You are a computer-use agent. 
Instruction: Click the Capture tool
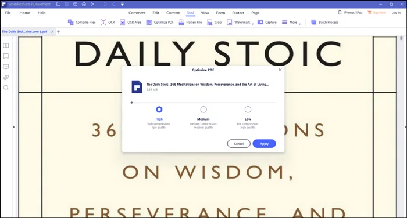[x=267, y=22]
